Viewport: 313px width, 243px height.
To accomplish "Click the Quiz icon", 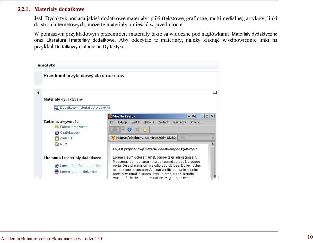I will tap(57, 144).
